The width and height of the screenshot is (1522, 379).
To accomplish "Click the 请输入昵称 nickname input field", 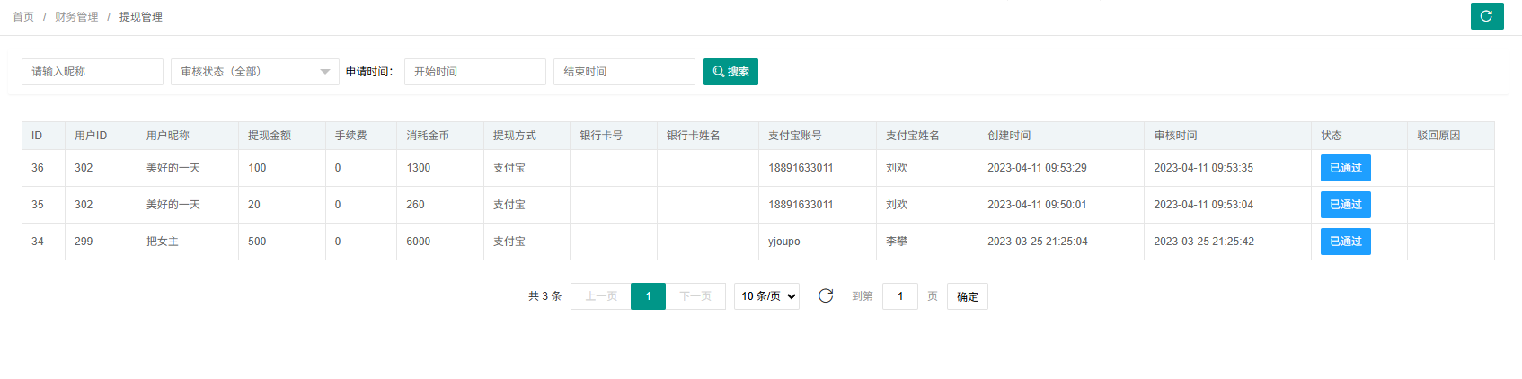I will click(93, 72).
